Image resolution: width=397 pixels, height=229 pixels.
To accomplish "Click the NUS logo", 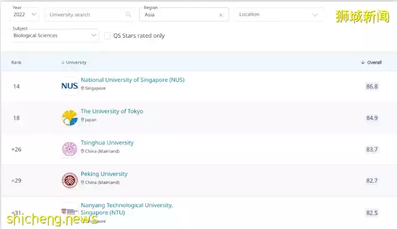I will (x=70, y=86).
